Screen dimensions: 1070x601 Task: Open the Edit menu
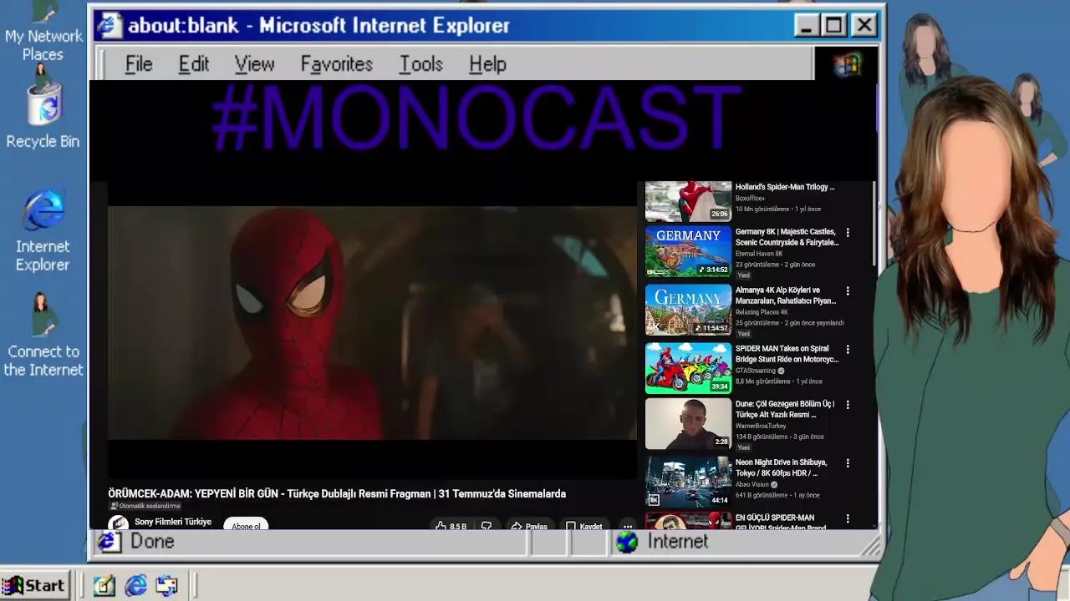coord(194,64)
